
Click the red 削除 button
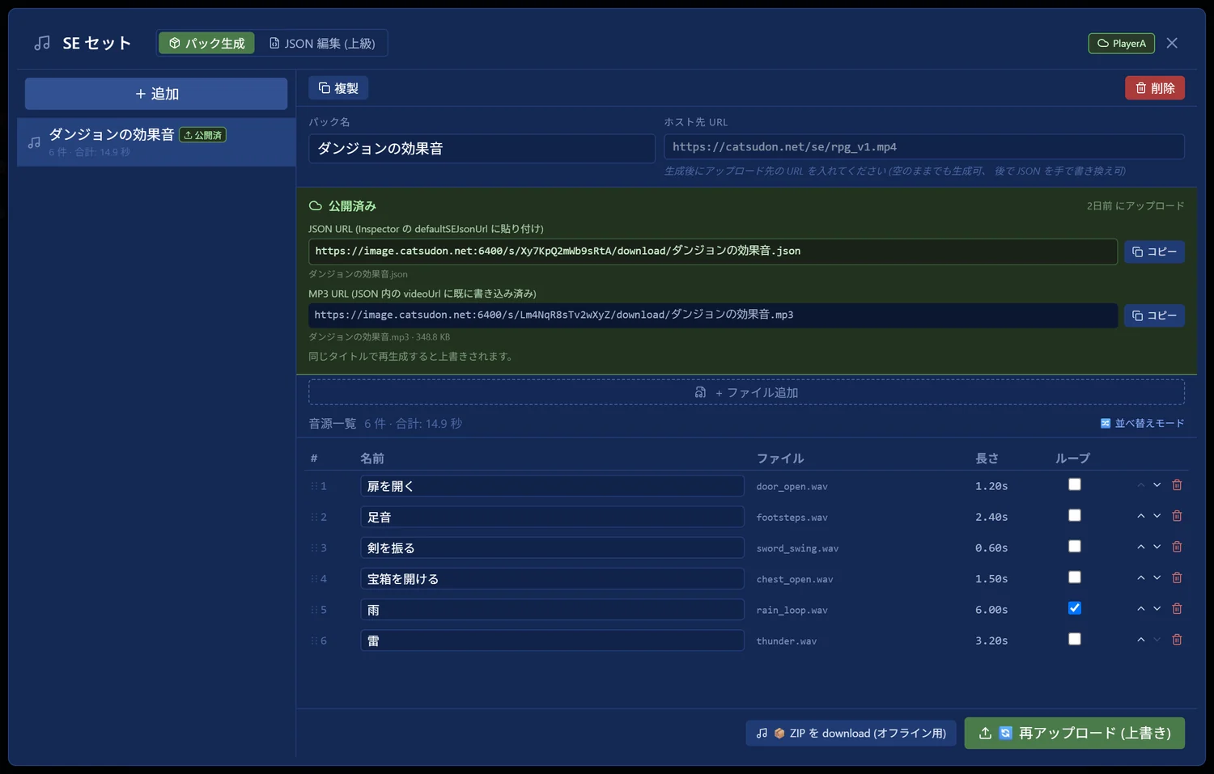pos(1154,88)
